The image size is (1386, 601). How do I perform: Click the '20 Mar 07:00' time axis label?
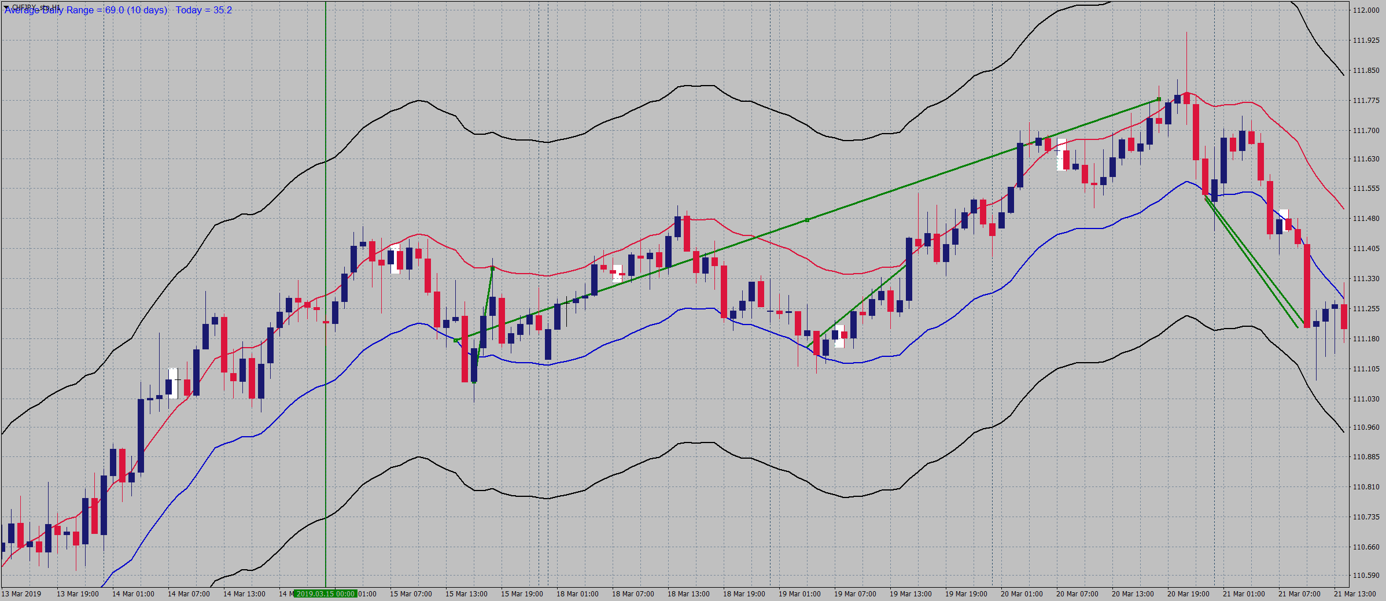coord(1077,594)
